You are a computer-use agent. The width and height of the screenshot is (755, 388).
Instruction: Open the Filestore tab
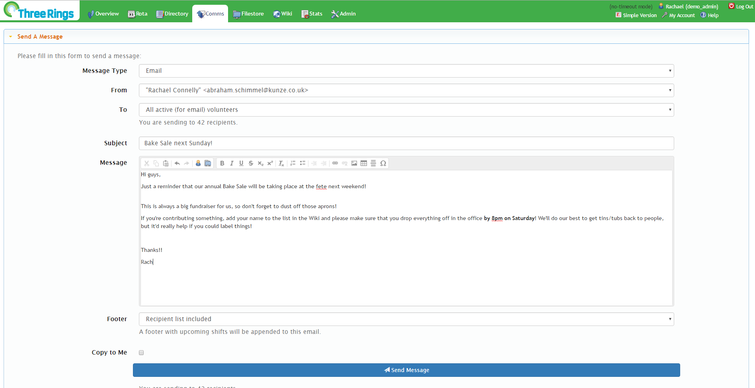[248, 14]
